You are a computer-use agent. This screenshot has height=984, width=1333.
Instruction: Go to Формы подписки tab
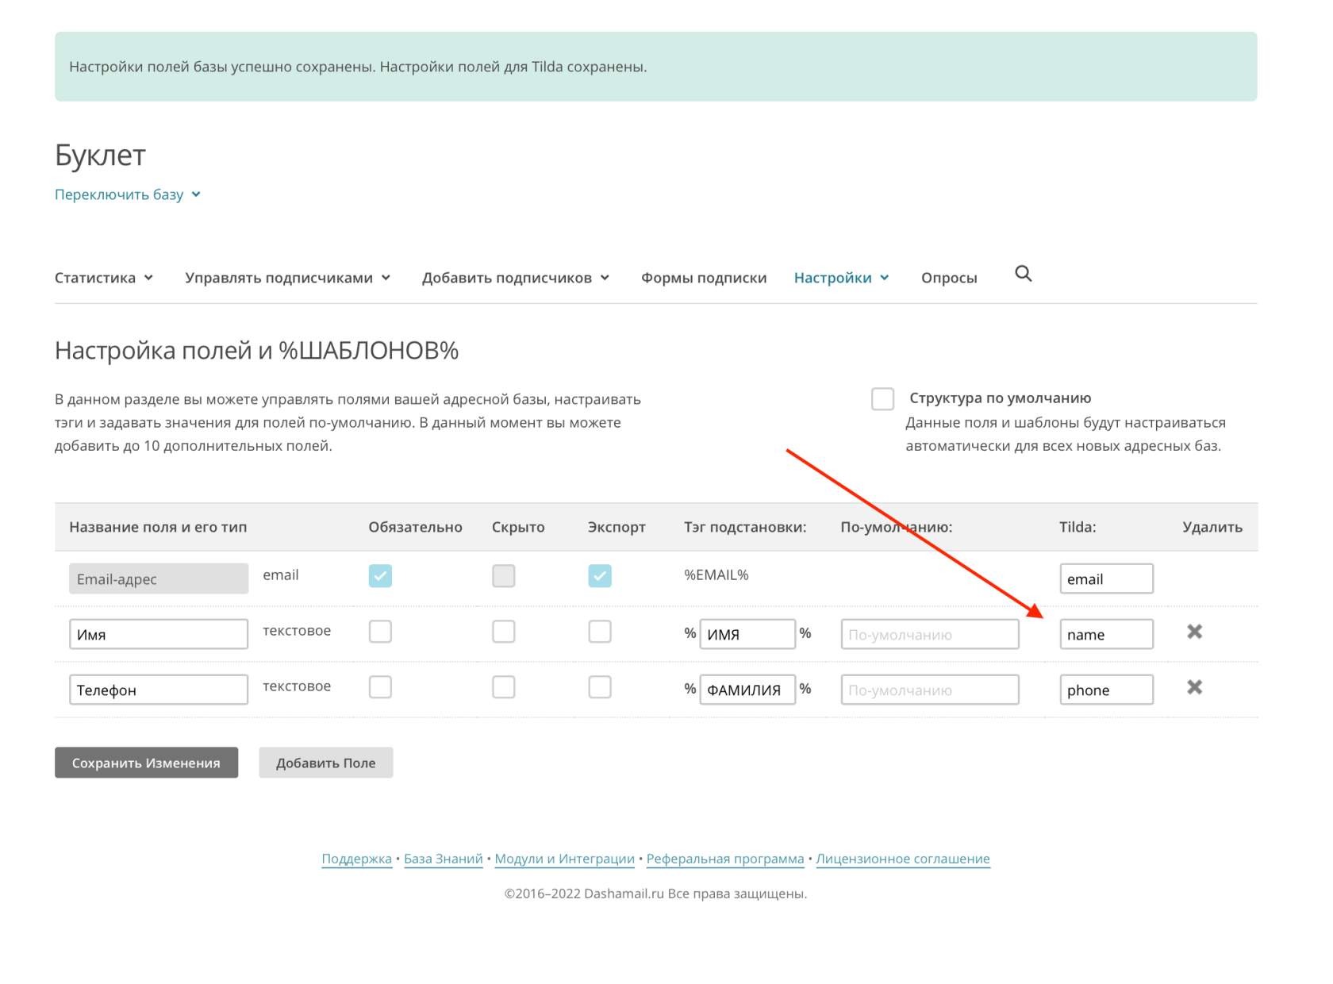(704, 278)
